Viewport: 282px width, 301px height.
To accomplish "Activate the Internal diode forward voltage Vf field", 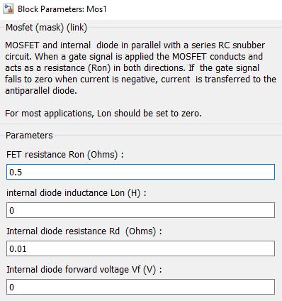I will 140,287.
